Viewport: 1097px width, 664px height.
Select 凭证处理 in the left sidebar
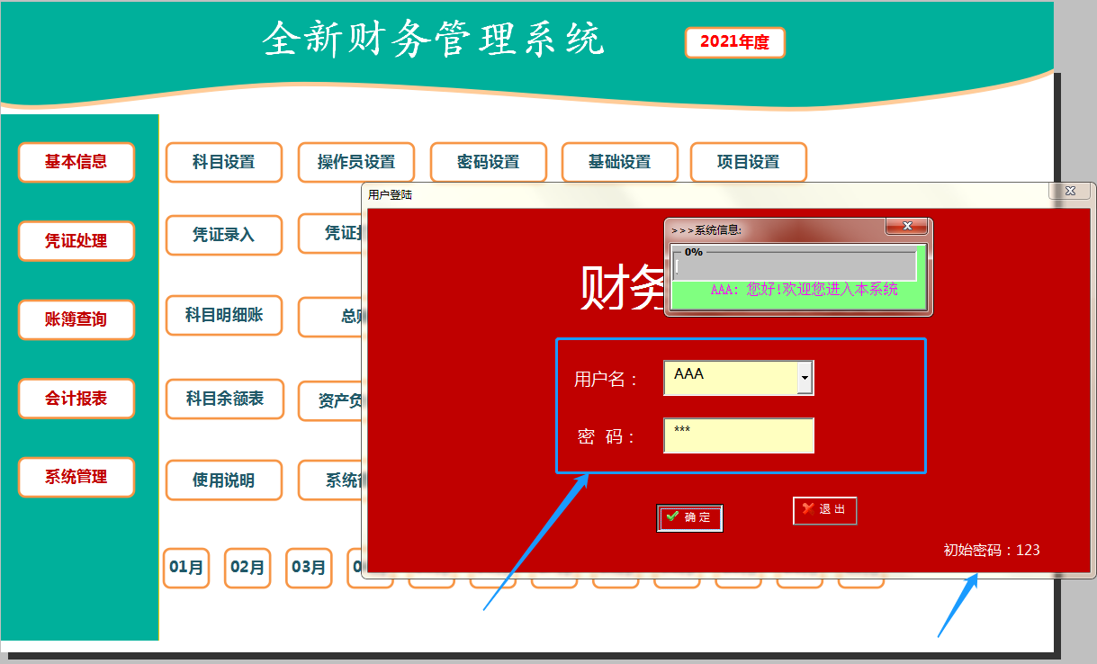[76, 241]
